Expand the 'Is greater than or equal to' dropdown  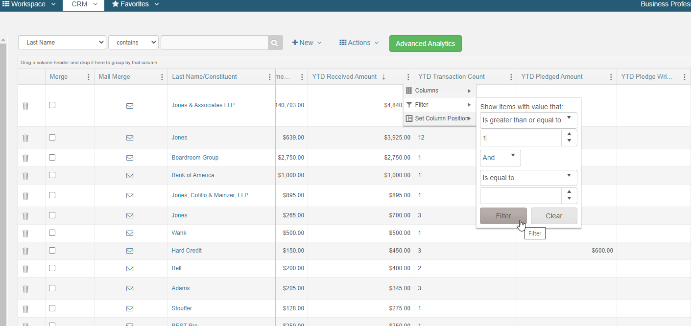point(528,120)
